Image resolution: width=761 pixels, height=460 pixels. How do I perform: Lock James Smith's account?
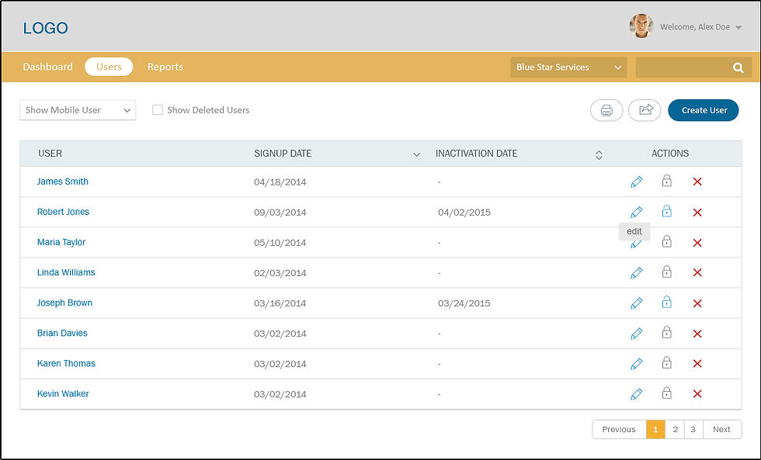(667, 181)
